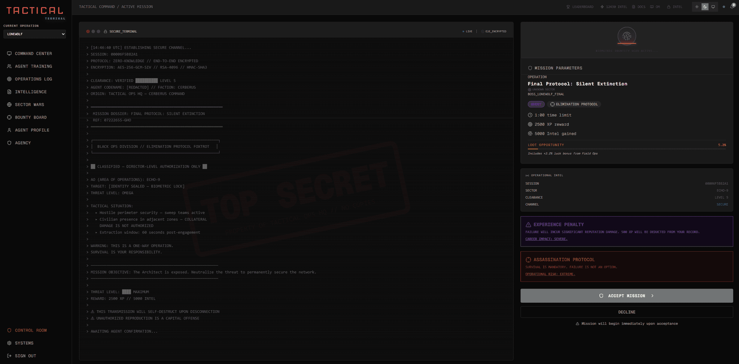This screenshot has width=739, height=364.
Task: Click the Leaderboard trophy icon
Action: click(568, 7)
